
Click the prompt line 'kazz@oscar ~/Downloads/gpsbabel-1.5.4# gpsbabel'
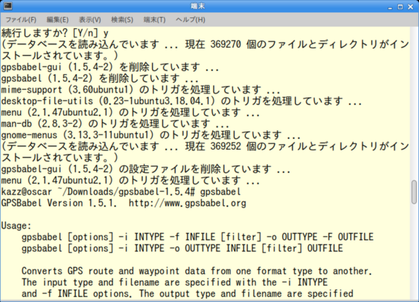pos(121,192)
